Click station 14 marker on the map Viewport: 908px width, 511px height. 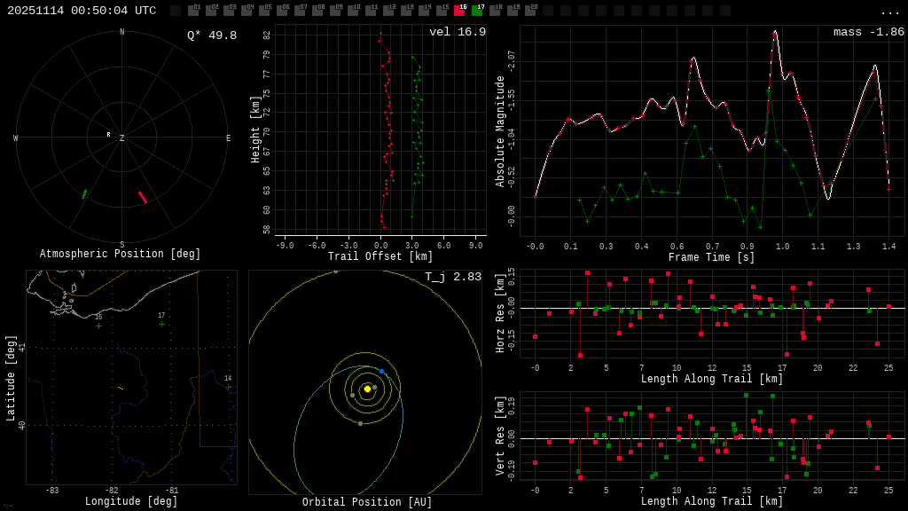click(228, 387)
